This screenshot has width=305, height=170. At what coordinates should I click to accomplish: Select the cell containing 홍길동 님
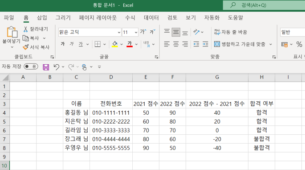click(77, 113)
